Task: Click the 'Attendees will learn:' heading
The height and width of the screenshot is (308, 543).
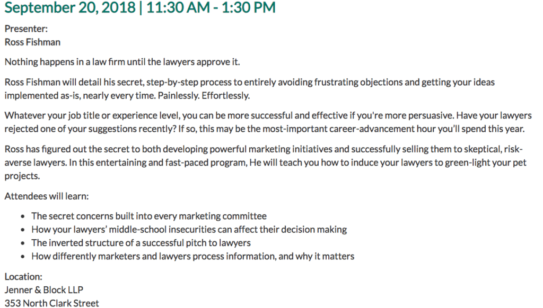Action: click(47, 196)
